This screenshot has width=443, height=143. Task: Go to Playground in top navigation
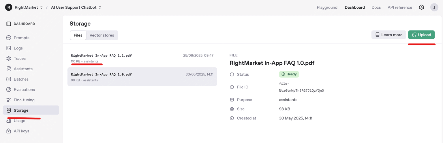(327, 7)
